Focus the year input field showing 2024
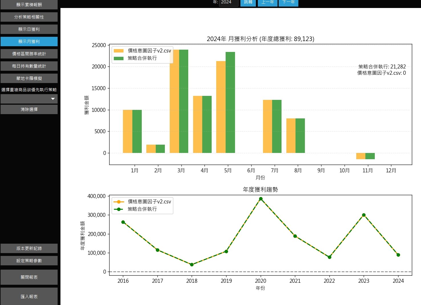This screenshot has height=305, width=421. pos(228,3)
